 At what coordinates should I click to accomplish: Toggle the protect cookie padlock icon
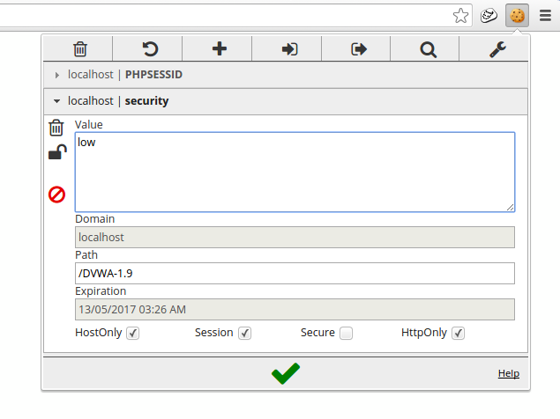pos(56,153)
